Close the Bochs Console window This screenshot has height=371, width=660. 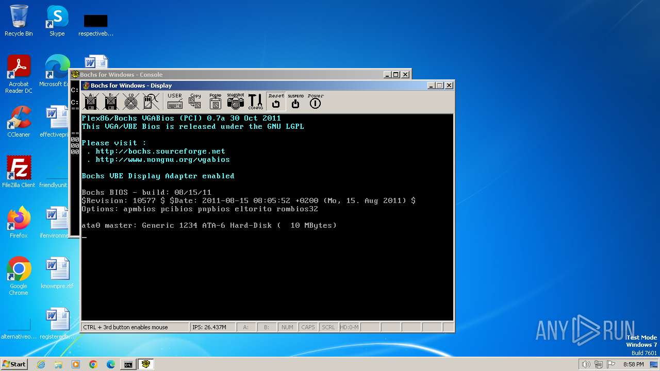[405, 75]
